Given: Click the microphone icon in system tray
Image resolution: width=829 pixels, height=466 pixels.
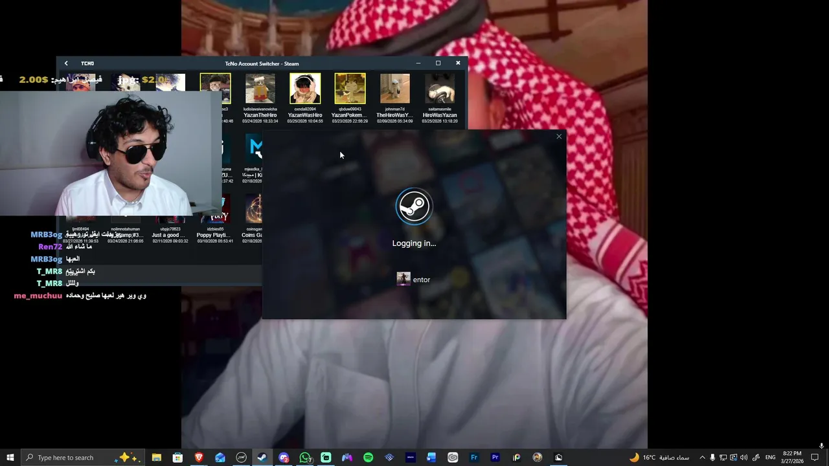Looking at the screenshot, I should [712, 458].
